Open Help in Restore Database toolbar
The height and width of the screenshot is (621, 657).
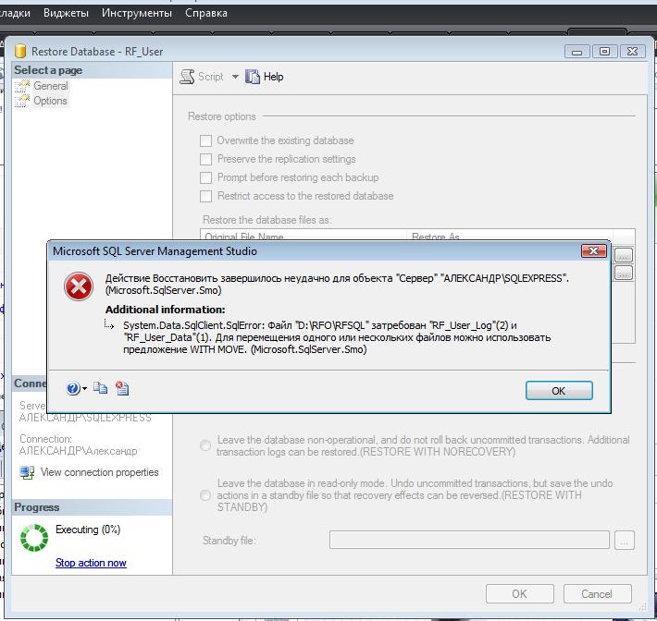pyautogui.click(x=265, y=77)
